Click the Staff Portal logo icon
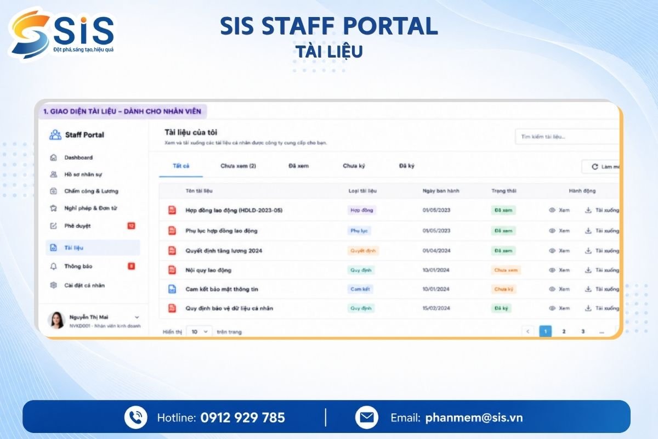Viewport: 658px width, 439px height. click(55, 135)
